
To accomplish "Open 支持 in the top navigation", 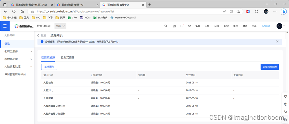I will (x=235, y=26).
